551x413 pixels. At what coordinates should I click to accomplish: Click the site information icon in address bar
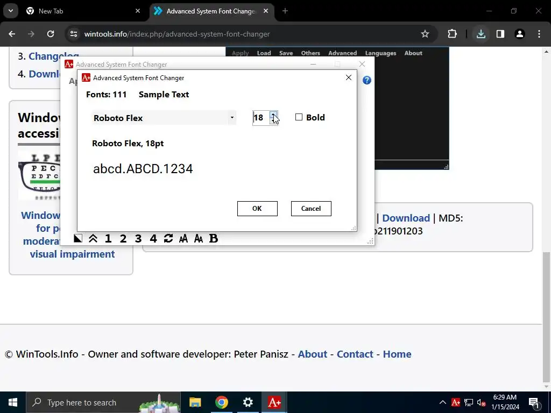pos(73,34)
